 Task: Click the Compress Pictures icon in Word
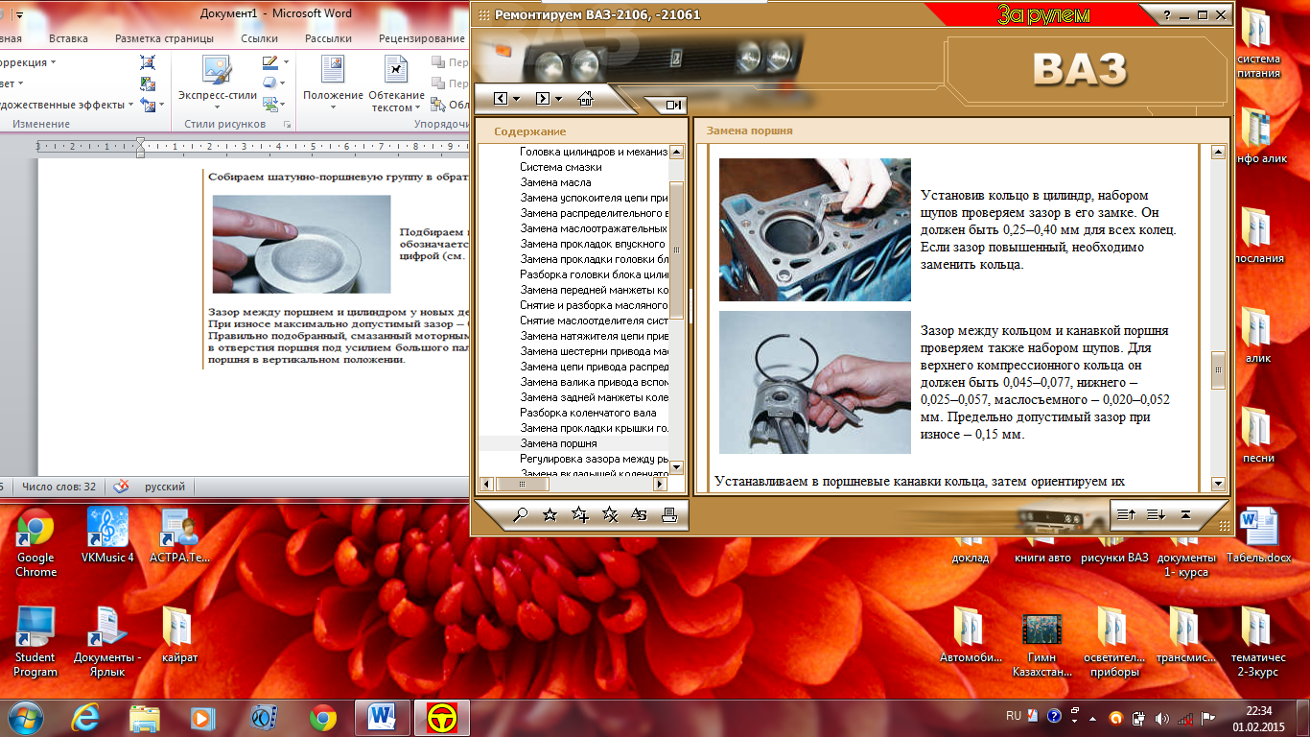[148, 62]
